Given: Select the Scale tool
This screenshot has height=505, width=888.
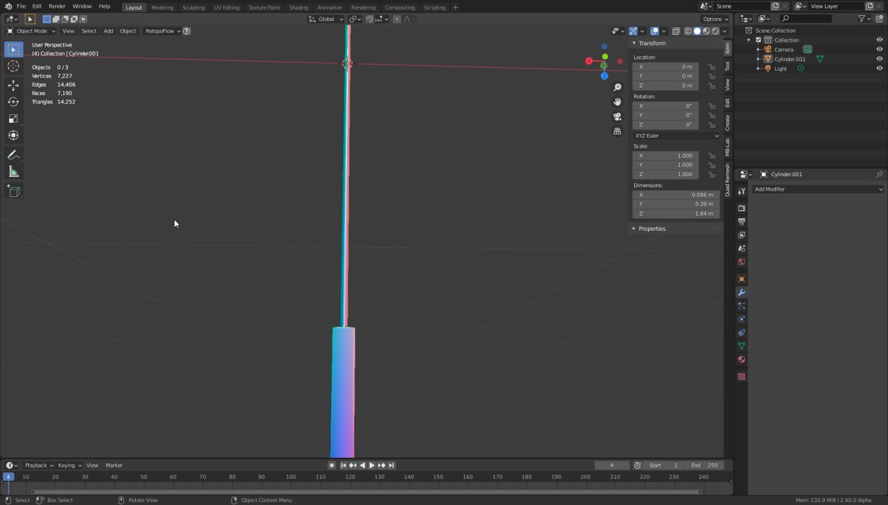Looking at the screenshot, I should click(x=13, y=119).
